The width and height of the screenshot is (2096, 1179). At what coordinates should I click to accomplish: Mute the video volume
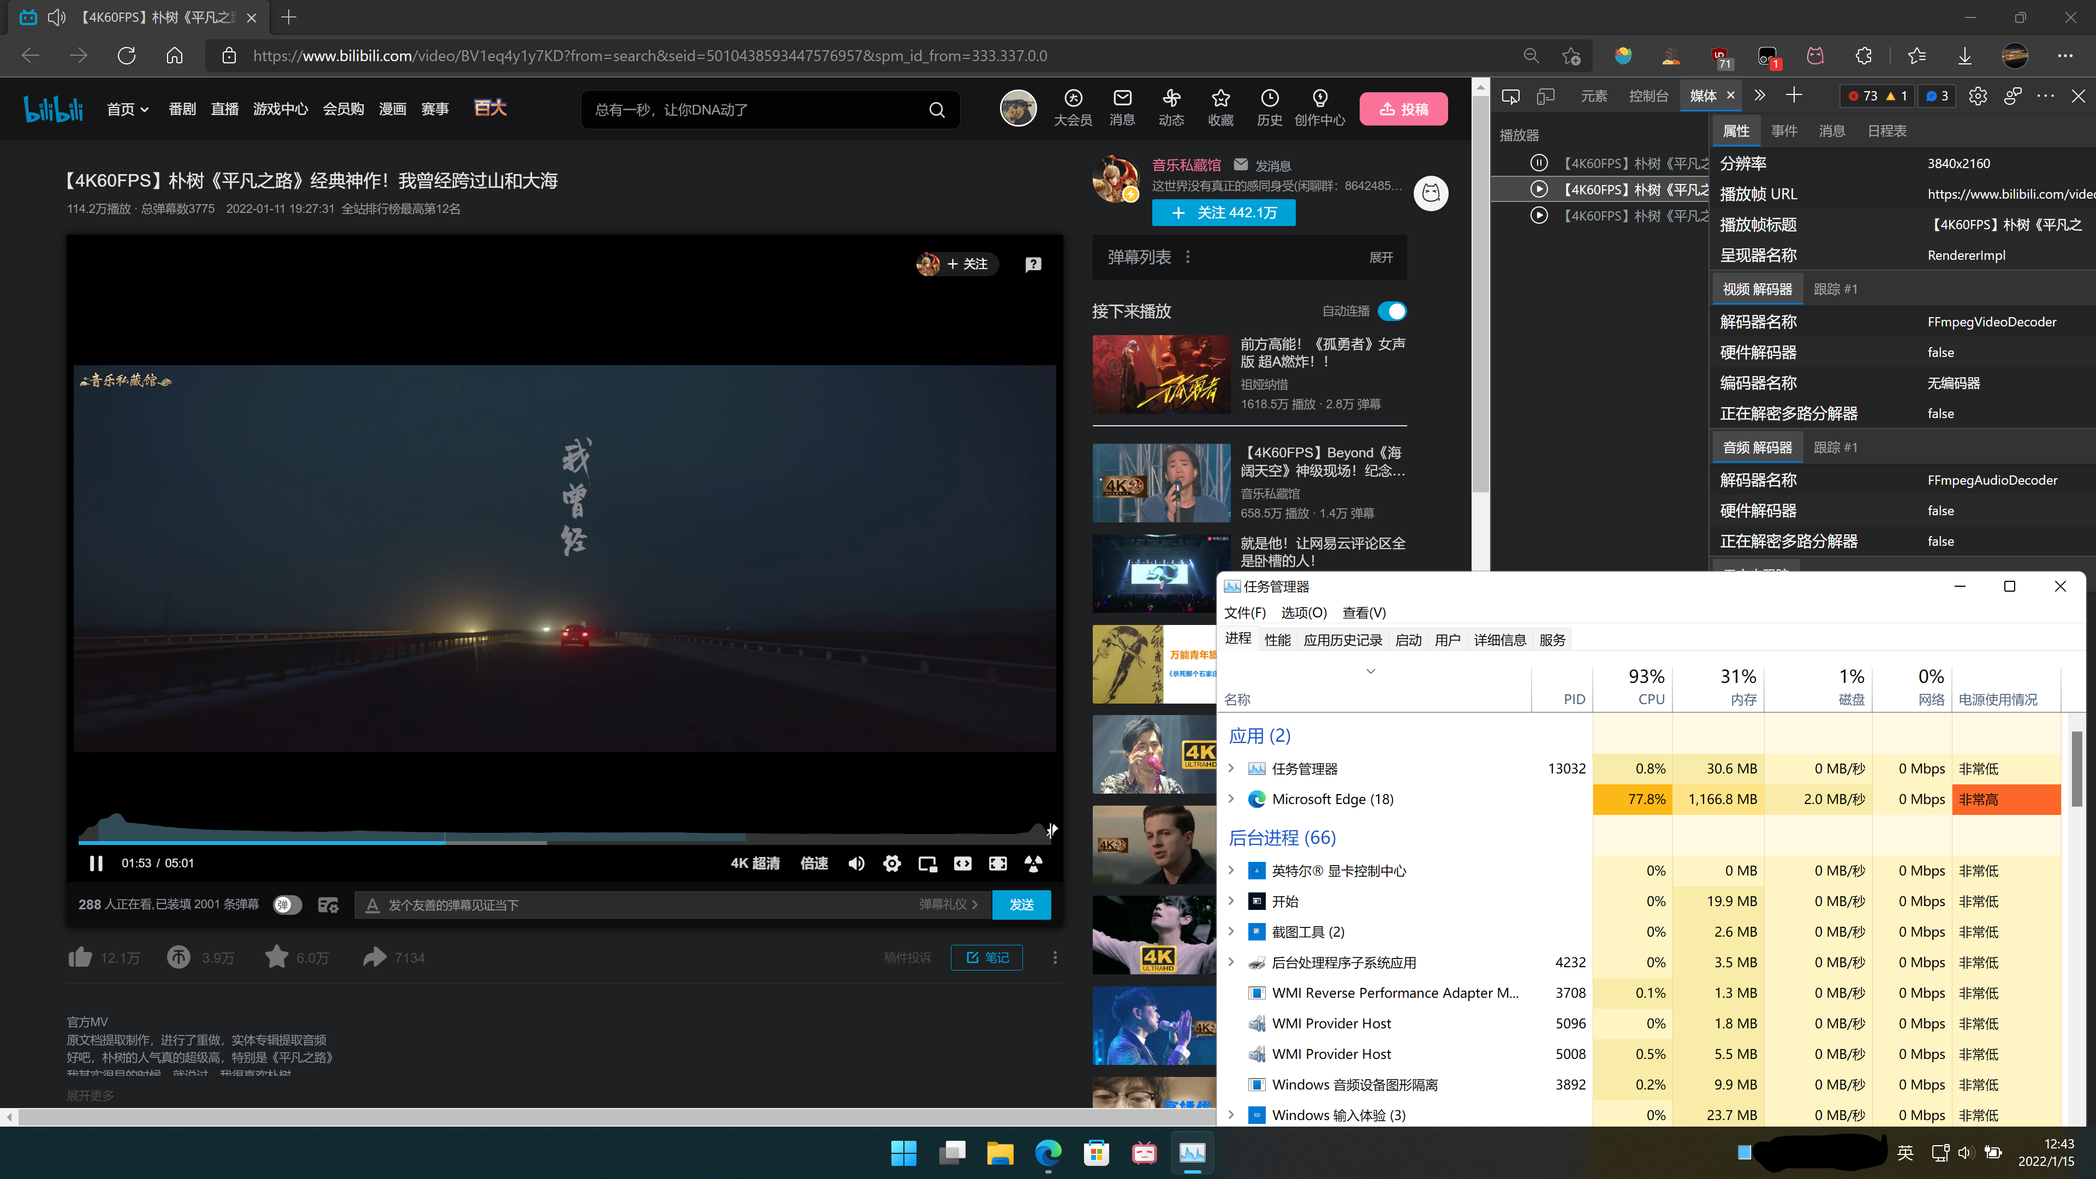pos(856,864)
